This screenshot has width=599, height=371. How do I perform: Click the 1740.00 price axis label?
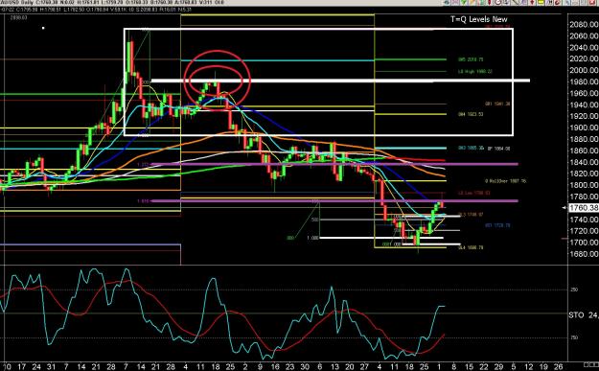(584, 220)
